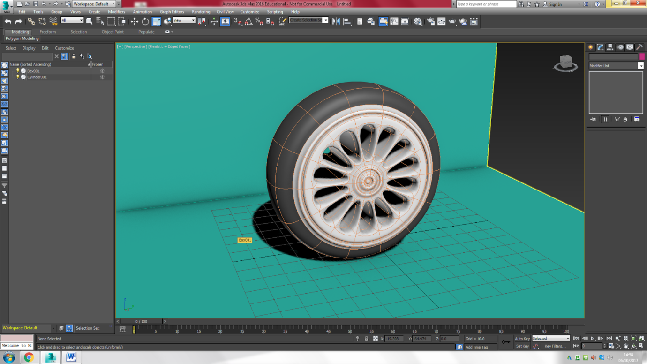Click the Mirror tool in main toolbar
The width and height of the screenshot is (647, 364).
(336, 21)
